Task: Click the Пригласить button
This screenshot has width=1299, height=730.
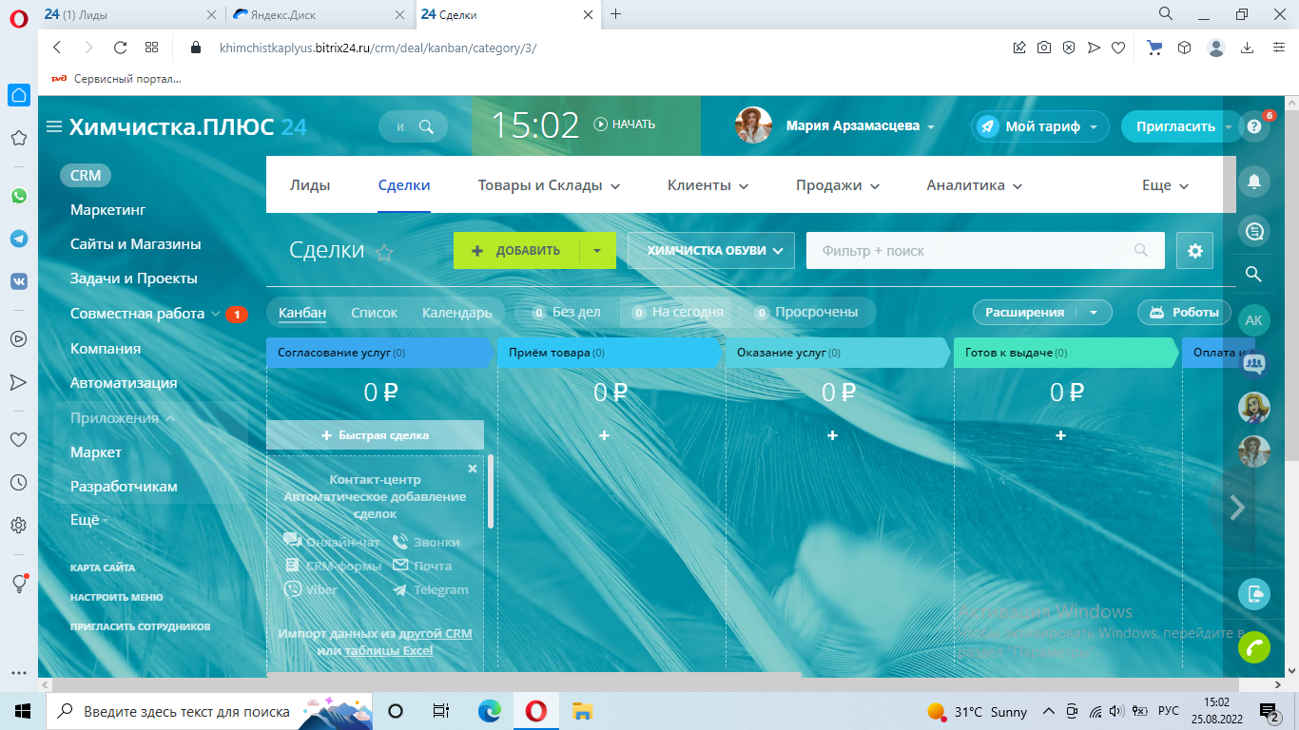Action: click(x=1175, y=126)
